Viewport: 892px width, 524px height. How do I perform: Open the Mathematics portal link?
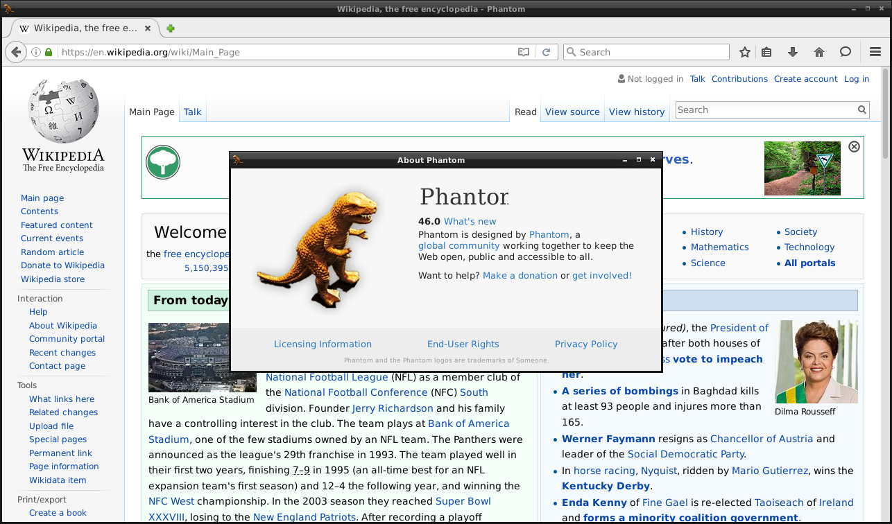click(x=720, y=247)
